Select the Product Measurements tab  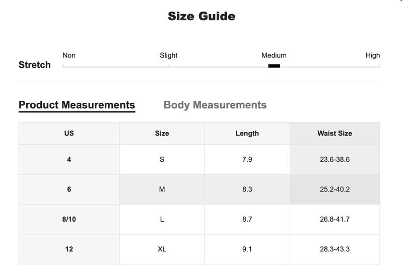[x=77, y=105]
